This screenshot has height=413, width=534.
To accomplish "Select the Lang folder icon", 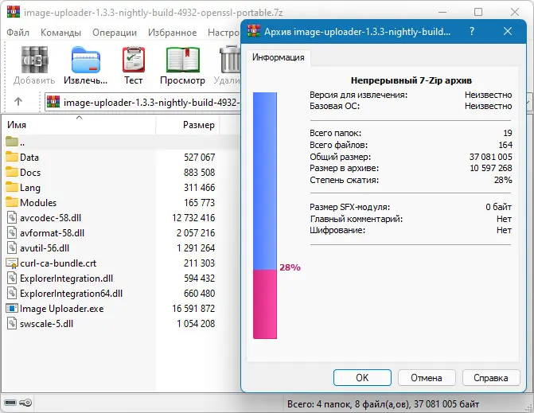I will [12, 187].
